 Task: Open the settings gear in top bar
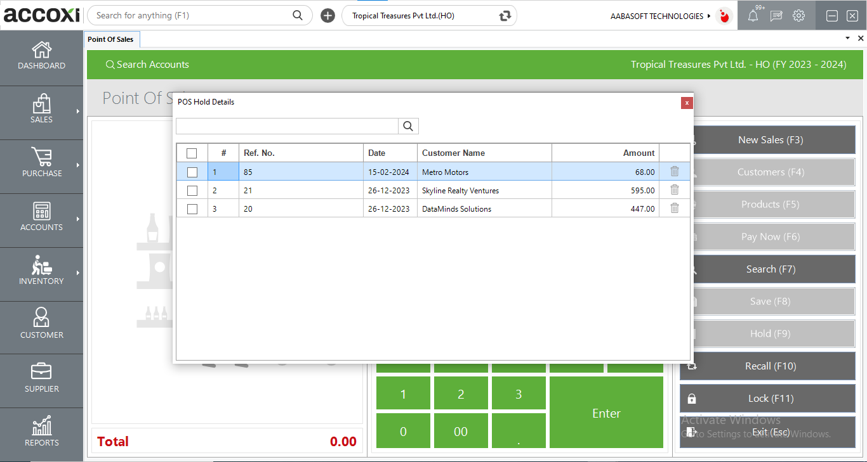(x=798, y=16)
